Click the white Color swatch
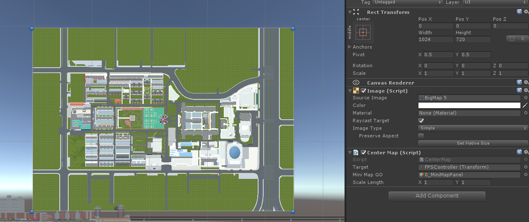 [x=469, y=105]
